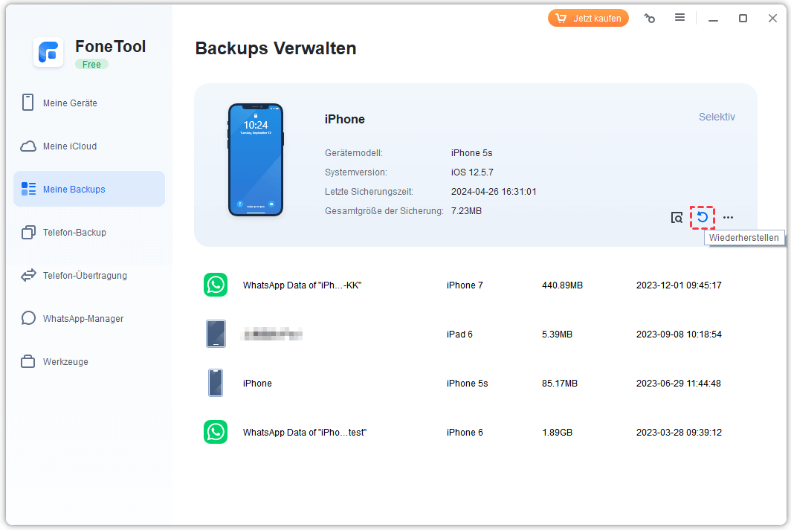Open the hamburger menu in title bar
This screenshot has height=530, width=791.
(679, 18)
